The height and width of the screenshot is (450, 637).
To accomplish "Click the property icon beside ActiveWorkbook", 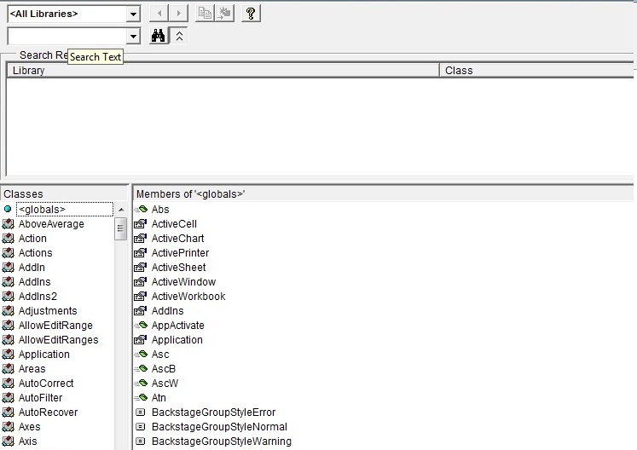I will coord(140,297).
